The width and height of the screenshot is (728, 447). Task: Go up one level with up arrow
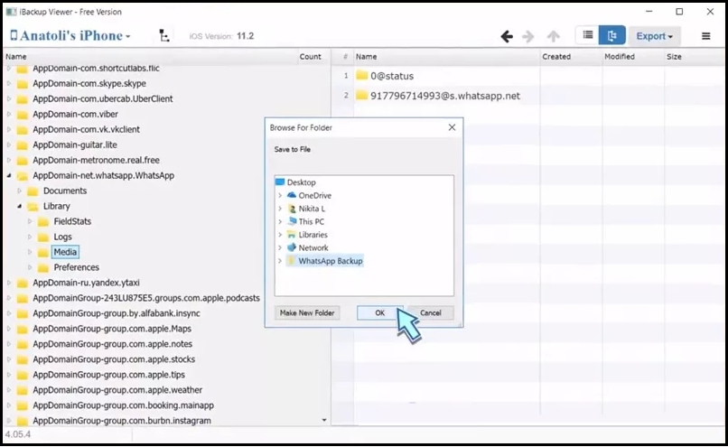pos(553,36)
